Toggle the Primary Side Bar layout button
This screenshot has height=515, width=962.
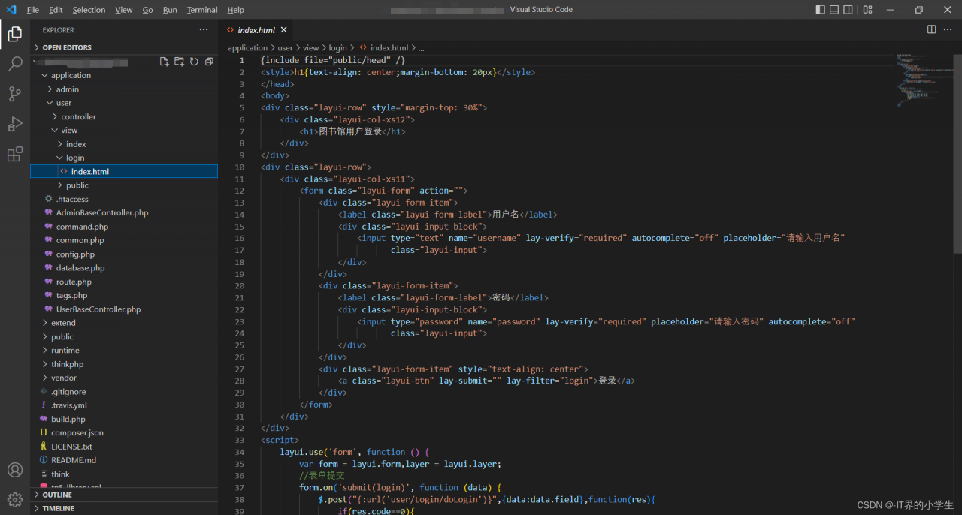coord(820,10)
